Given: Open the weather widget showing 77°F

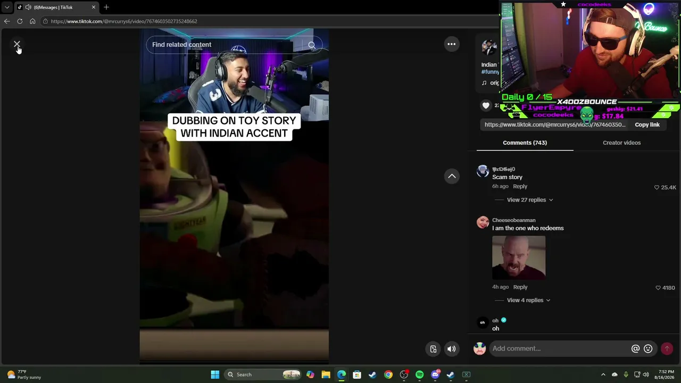Looking at the screenshot, I should point(24,374).
